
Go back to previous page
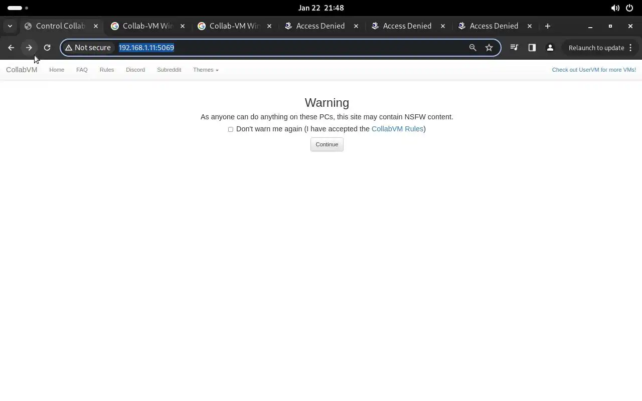coord(11,48)
